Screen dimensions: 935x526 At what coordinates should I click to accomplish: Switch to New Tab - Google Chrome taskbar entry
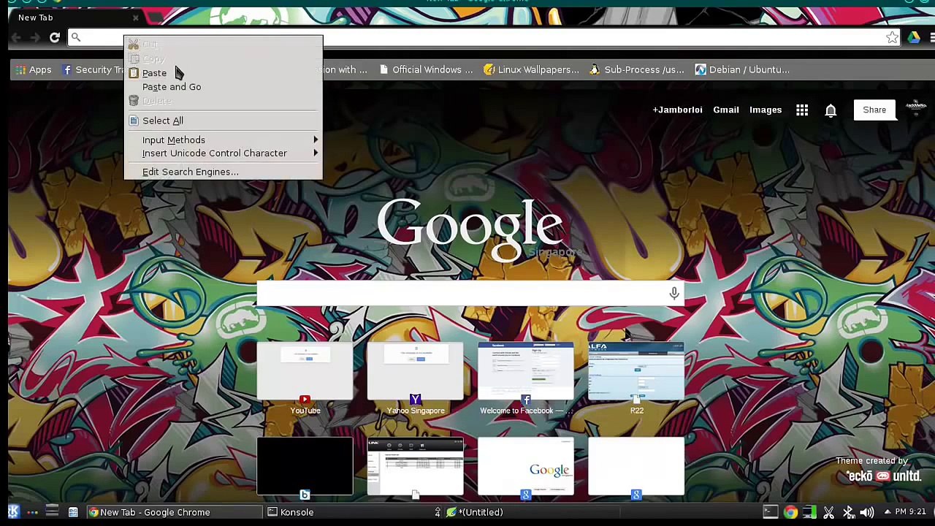[x=174, y=512]
